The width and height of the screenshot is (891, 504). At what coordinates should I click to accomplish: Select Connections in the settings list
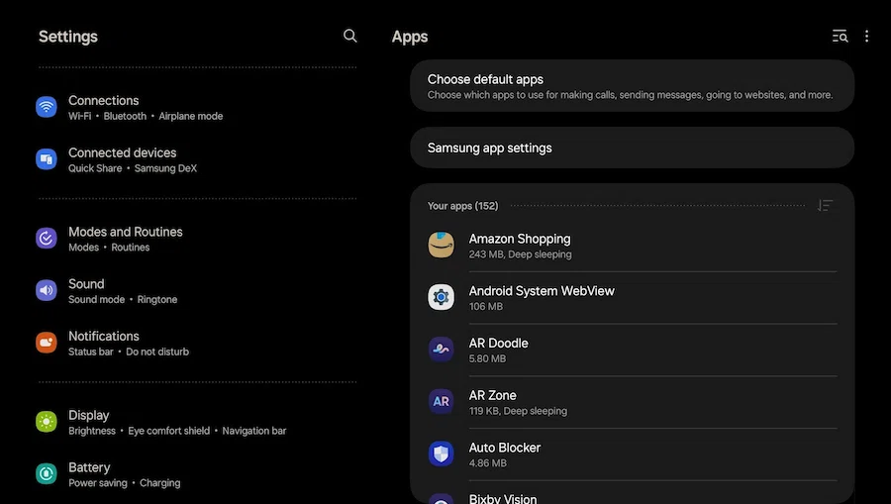(196, 107)
